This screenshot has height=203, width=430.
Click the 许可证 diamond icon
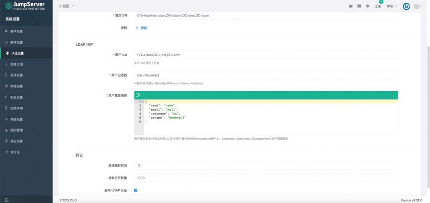point(6,152)
